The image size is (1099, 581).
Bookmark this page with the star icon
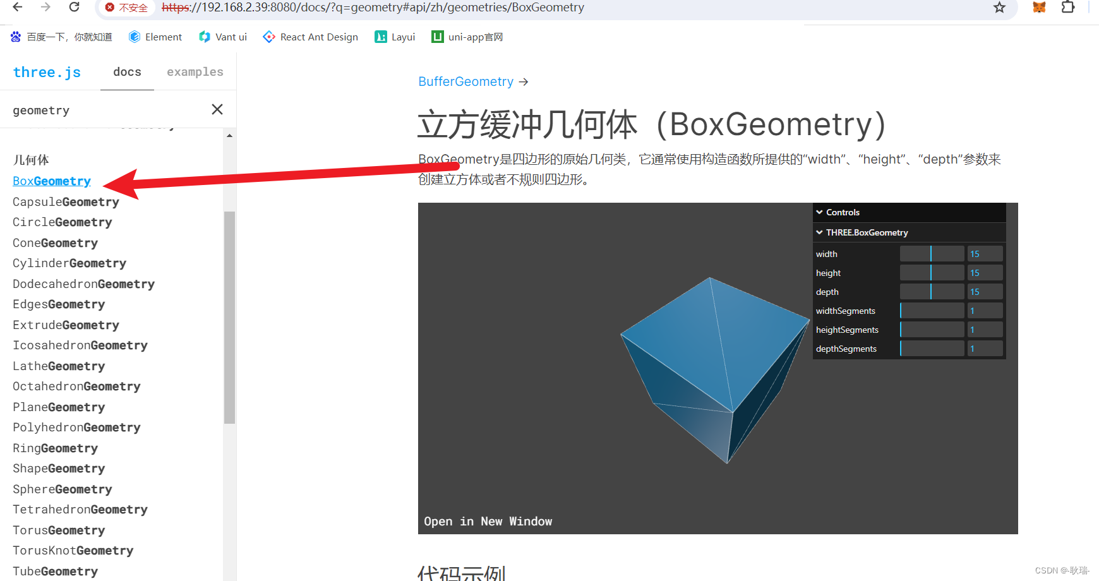click(999, 8)
